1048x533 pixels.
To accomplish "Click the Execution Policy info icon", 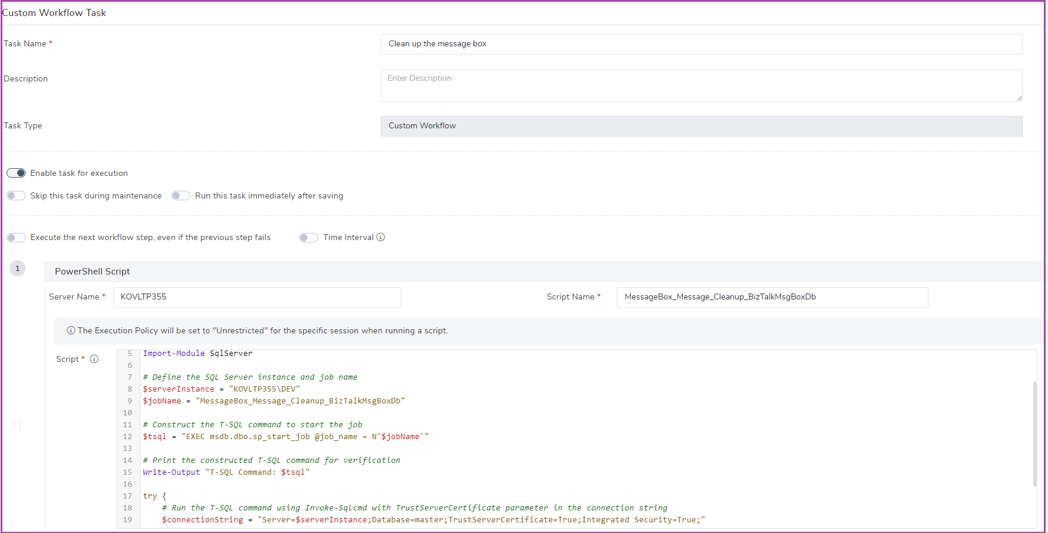I will pyautogui.click(x=71, y=330).
